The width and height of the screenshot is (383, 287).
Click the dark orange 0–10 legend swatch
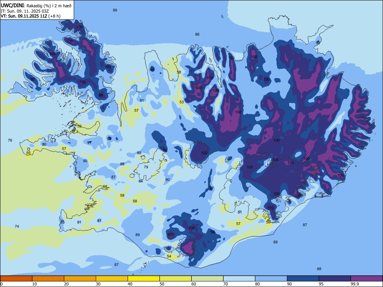[x=16, y=279]
